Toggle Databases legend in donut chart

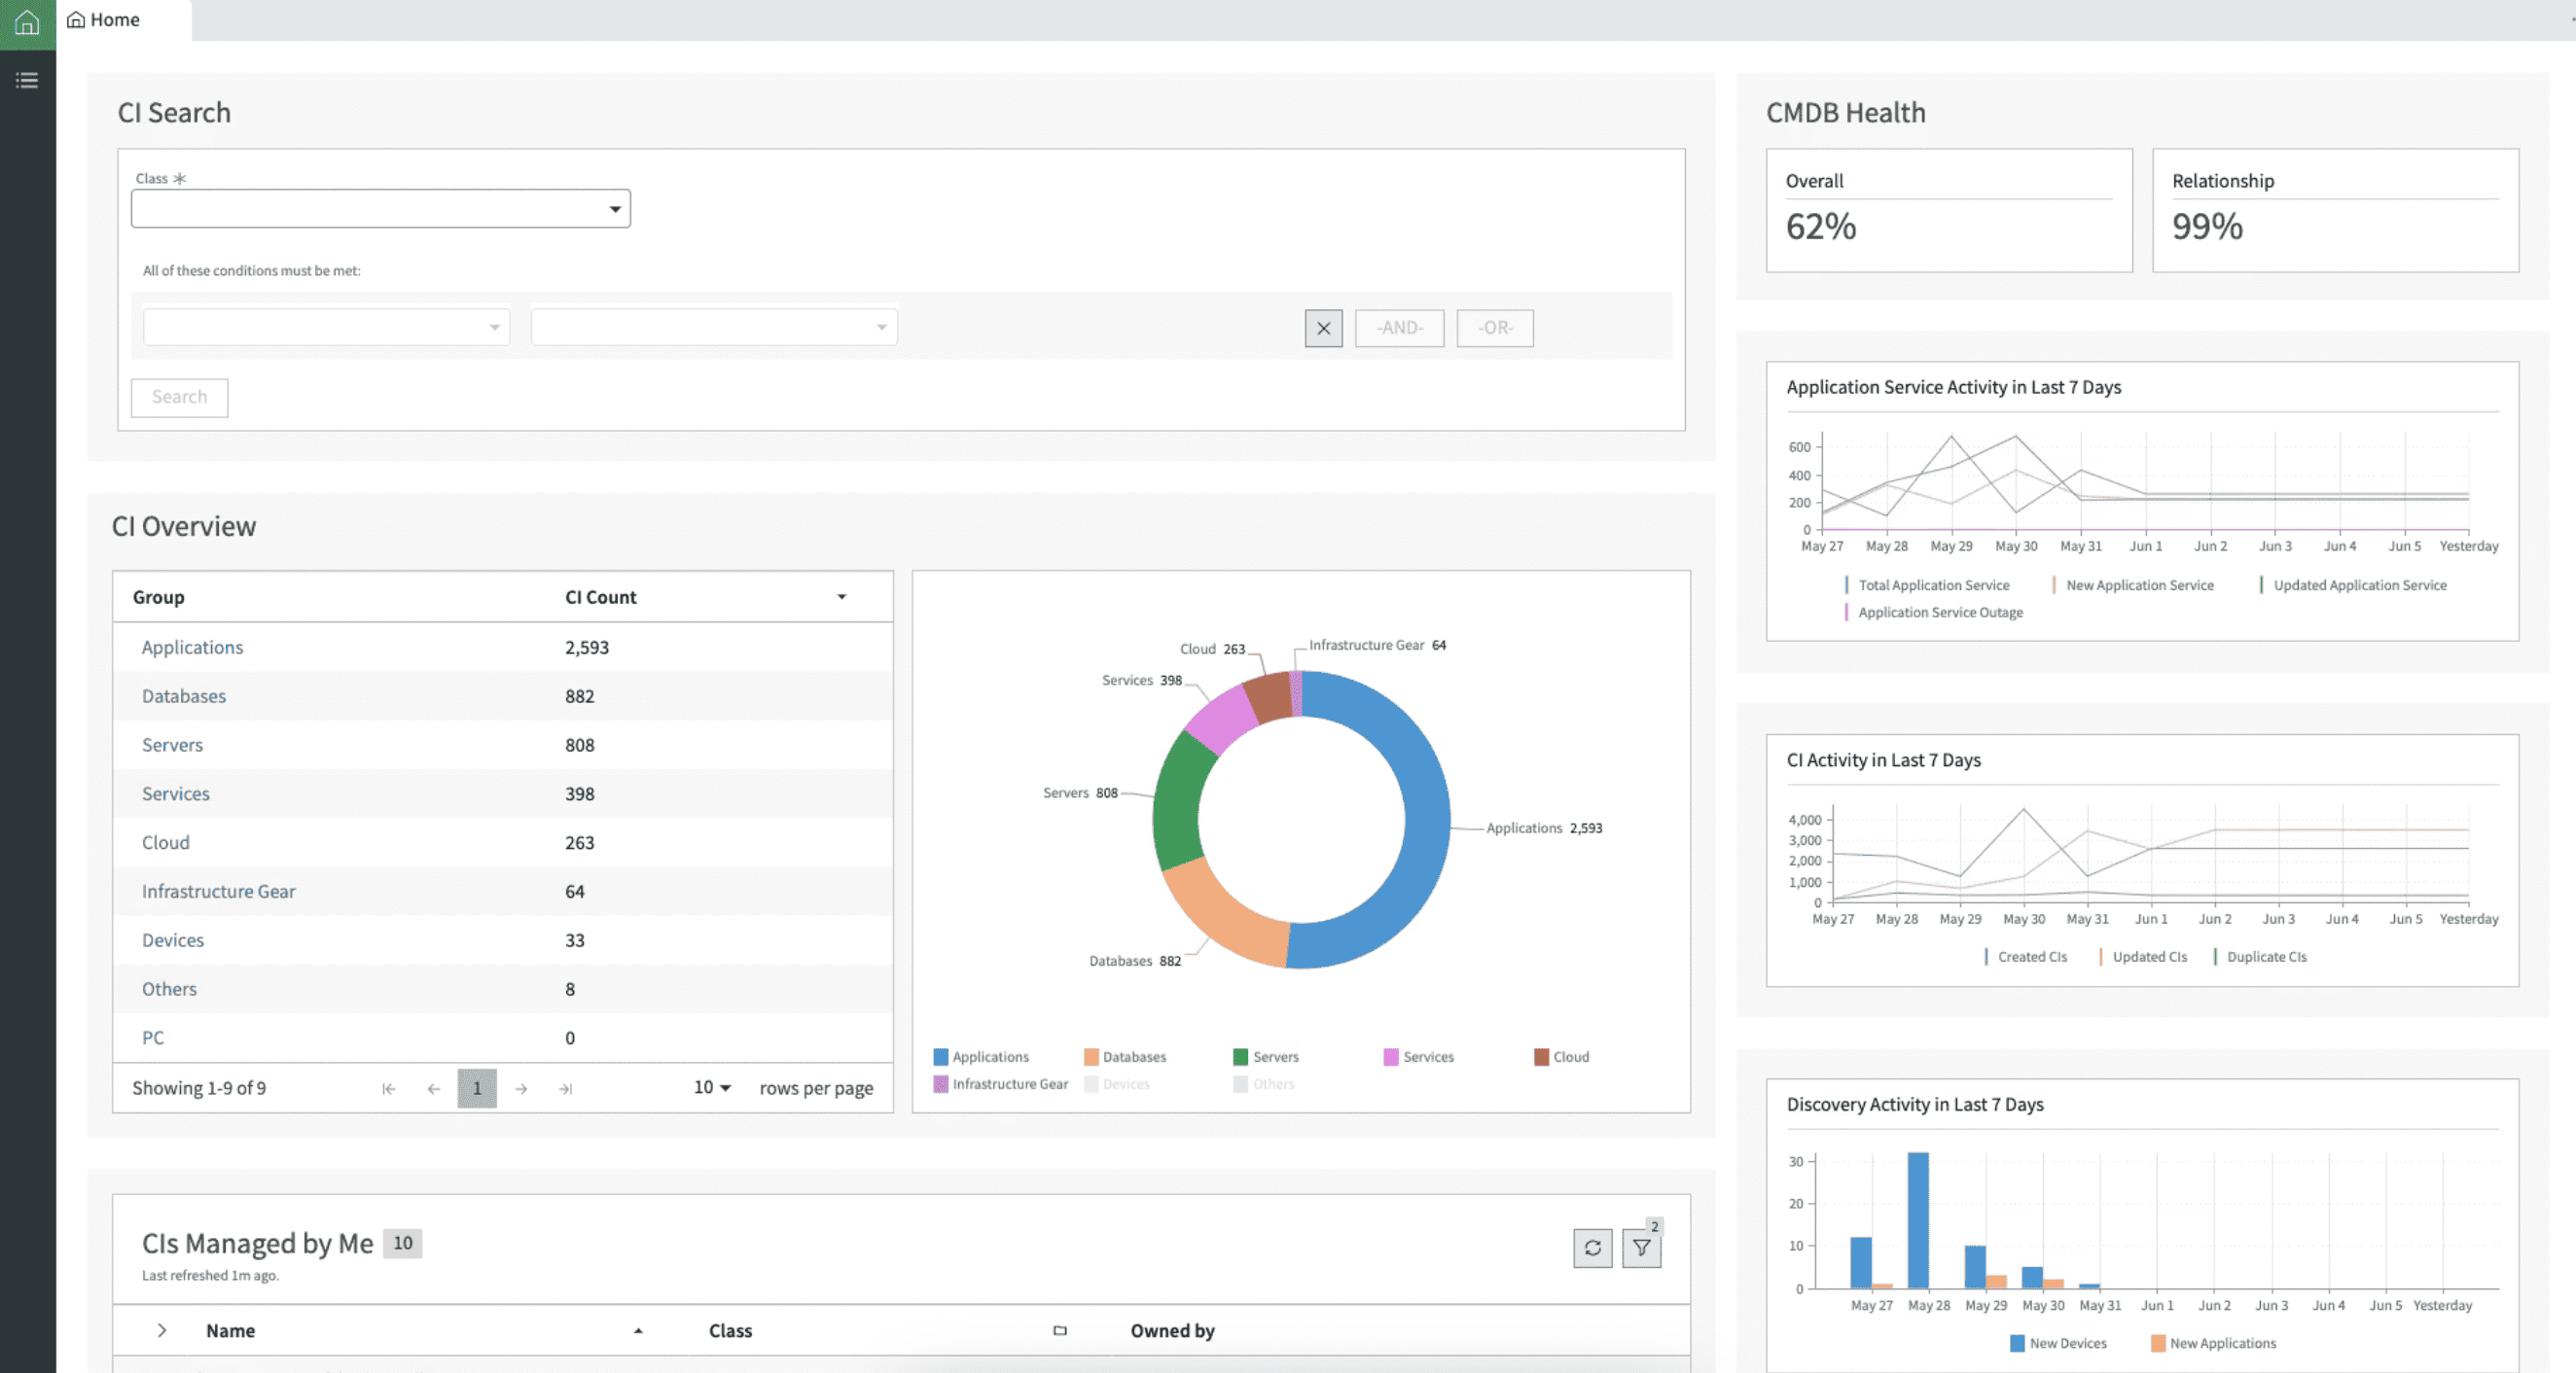tap(1125, 1056)
